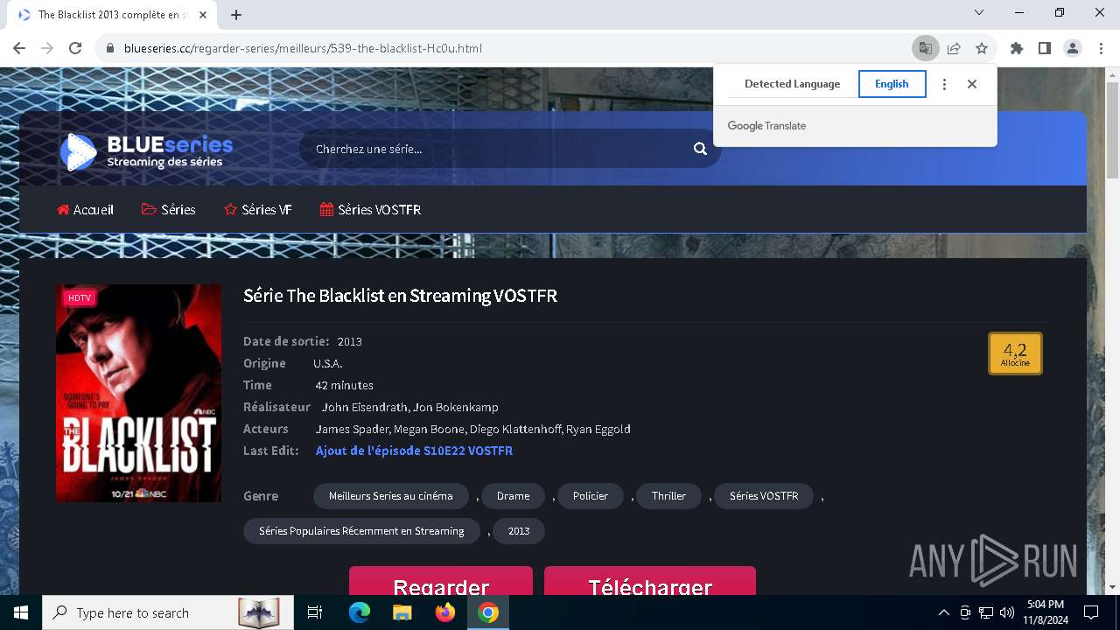Open the Google Translate icon in address bar
The image size is (1120, 630).
pos(925,48)
